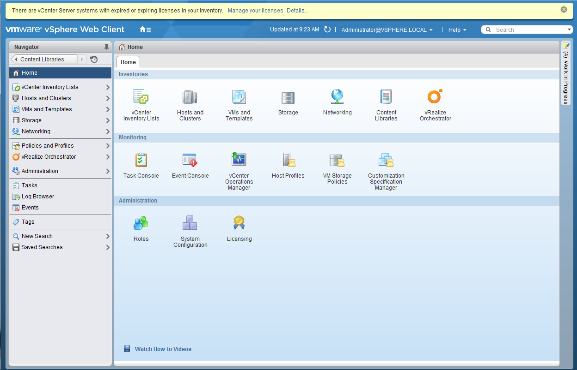Open the Event Console icon
Screen dimensions: 577x370
pyautogui.click(x=190, y=160)
